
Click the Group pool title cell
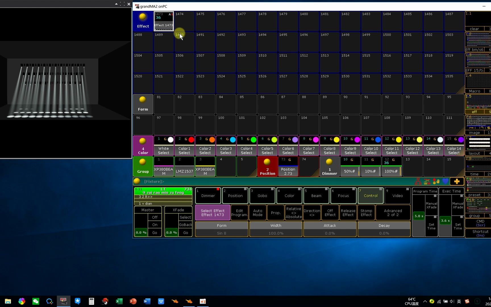pyautogui.click(x=143, y=166)
